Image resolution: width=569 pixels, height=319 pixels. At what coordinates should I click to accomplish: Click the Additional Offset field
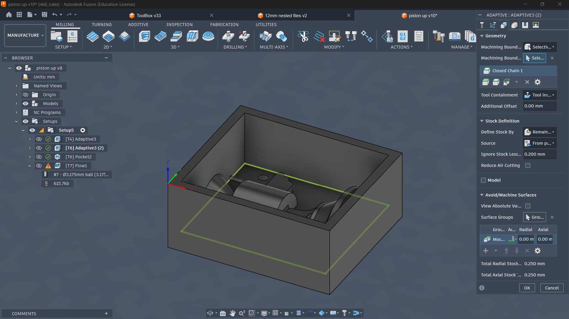click(x=539, y=106)
